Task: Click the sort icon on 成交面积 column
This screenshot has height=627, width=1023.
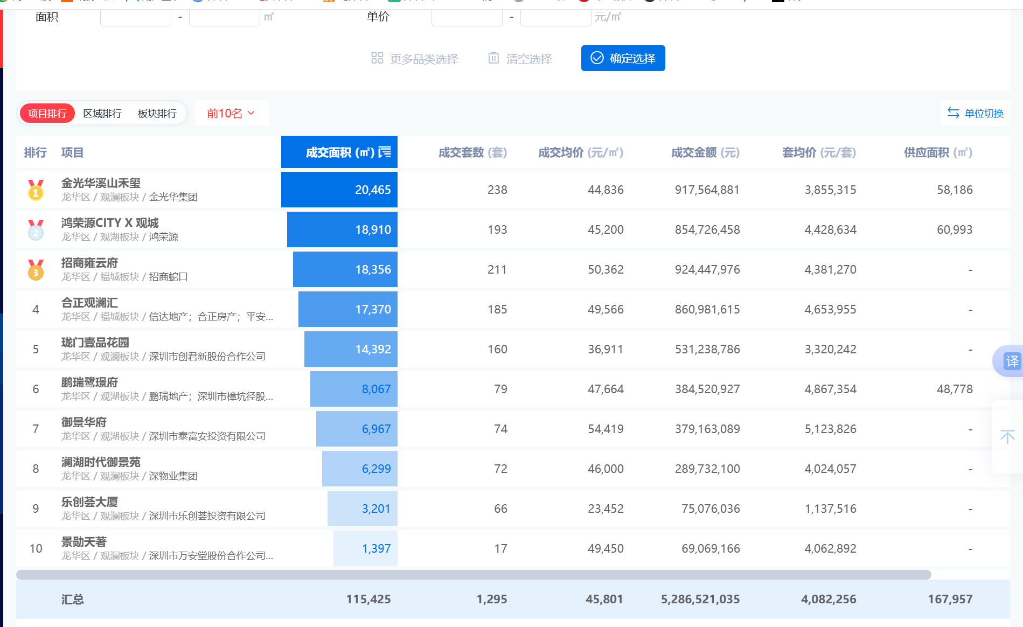Action: tap(385, 152)
